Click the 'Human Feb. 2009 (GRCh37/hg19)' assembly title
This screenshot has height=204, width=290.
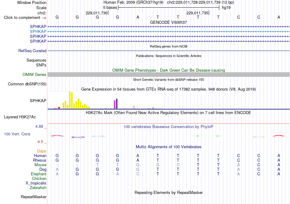click(133, 2)
